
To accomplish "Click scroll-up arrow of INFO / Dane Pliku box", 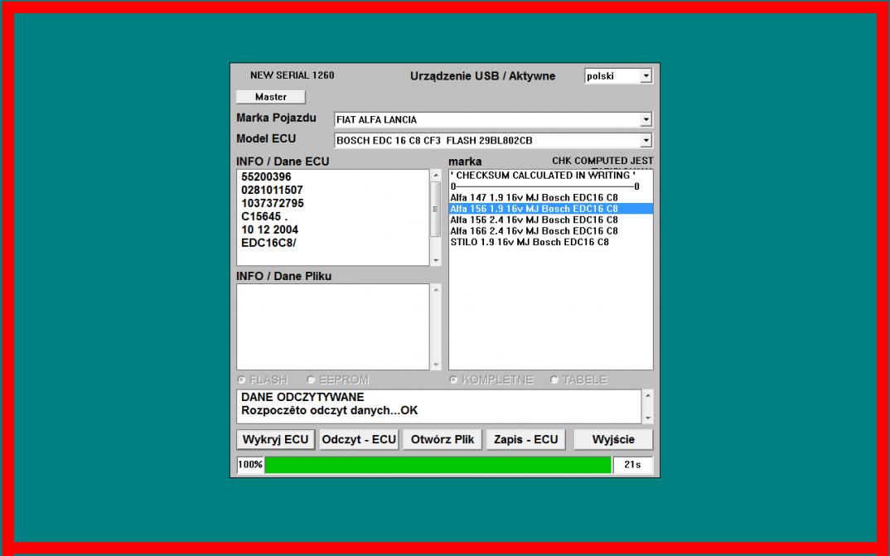I will [x=436, y=290].
